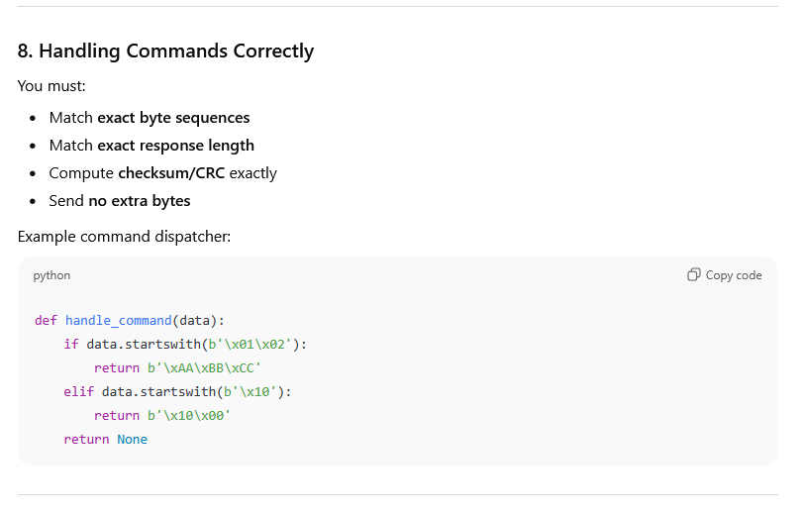Click the bold 'checksum/CRC' text
The image size is (802, 515).
pos(171,173)
